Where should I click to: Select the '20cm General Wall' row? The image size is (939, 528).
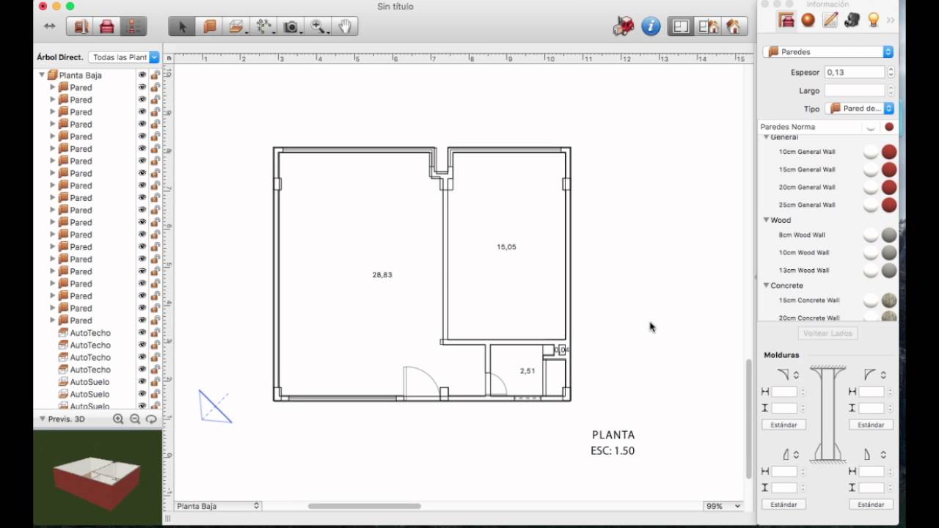coord(827,187)
